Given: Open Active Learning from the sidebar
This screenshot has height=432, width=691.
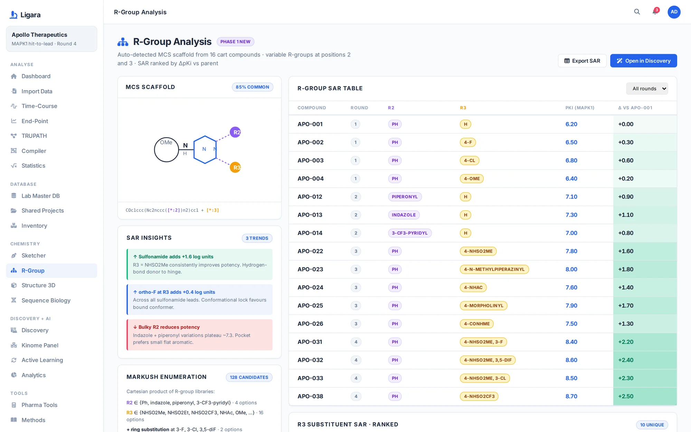Looking at the screenshot, I should [51, 360].
